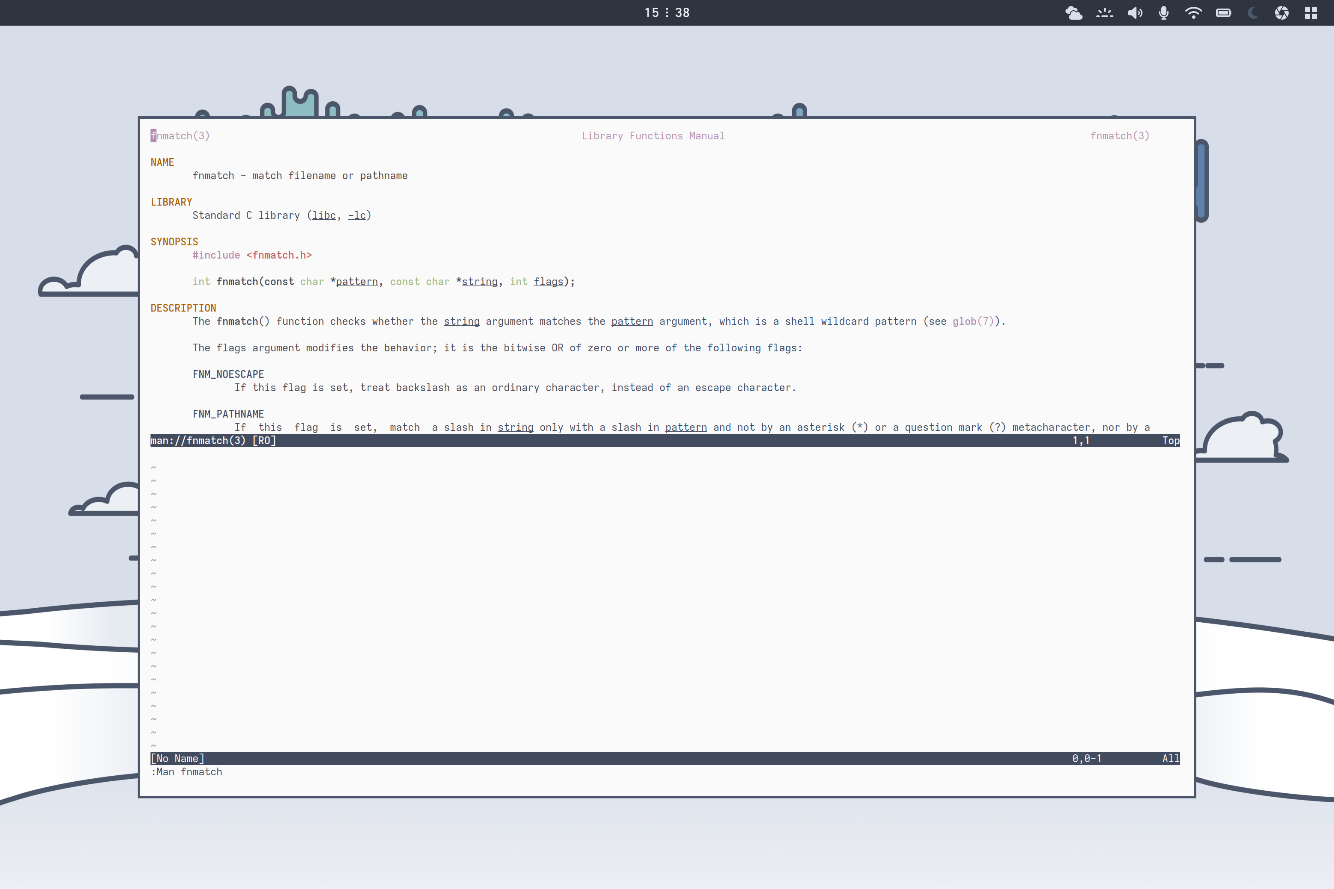Screen dimensions: 1334x889
Task: Check the battery status icon
Action: (x=1223, y=12)
